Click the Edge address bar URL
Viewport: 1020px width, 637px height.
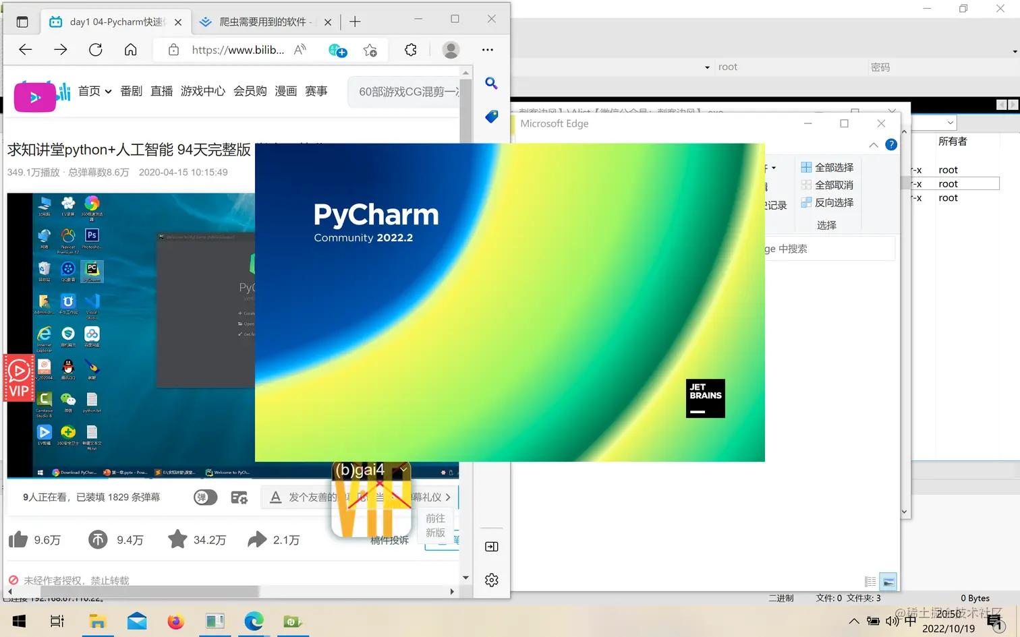click(x=238, y=49)
